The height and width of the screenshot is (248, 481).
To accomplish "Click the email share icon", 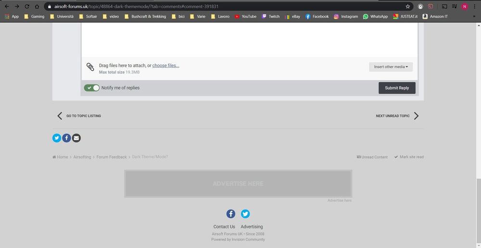I will 76,138.
